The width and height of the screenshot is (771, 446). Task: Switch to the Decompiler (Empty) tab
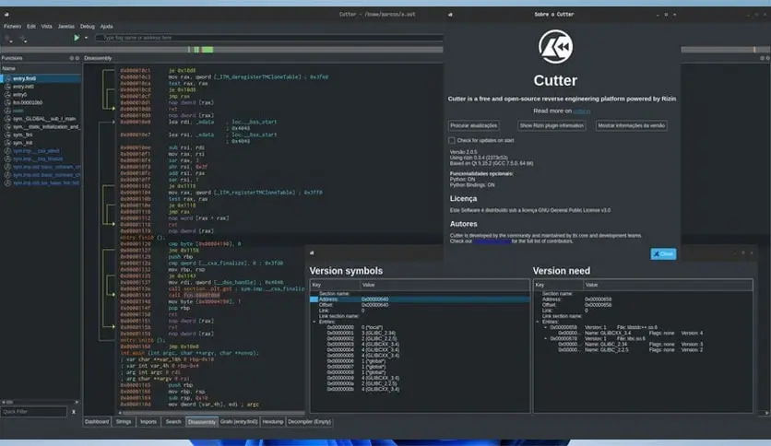(x=309, y=421)
